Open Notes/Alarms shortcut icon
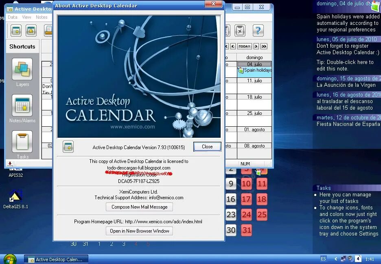Screen dimensions: 381x264 click(x=22, y=105)
